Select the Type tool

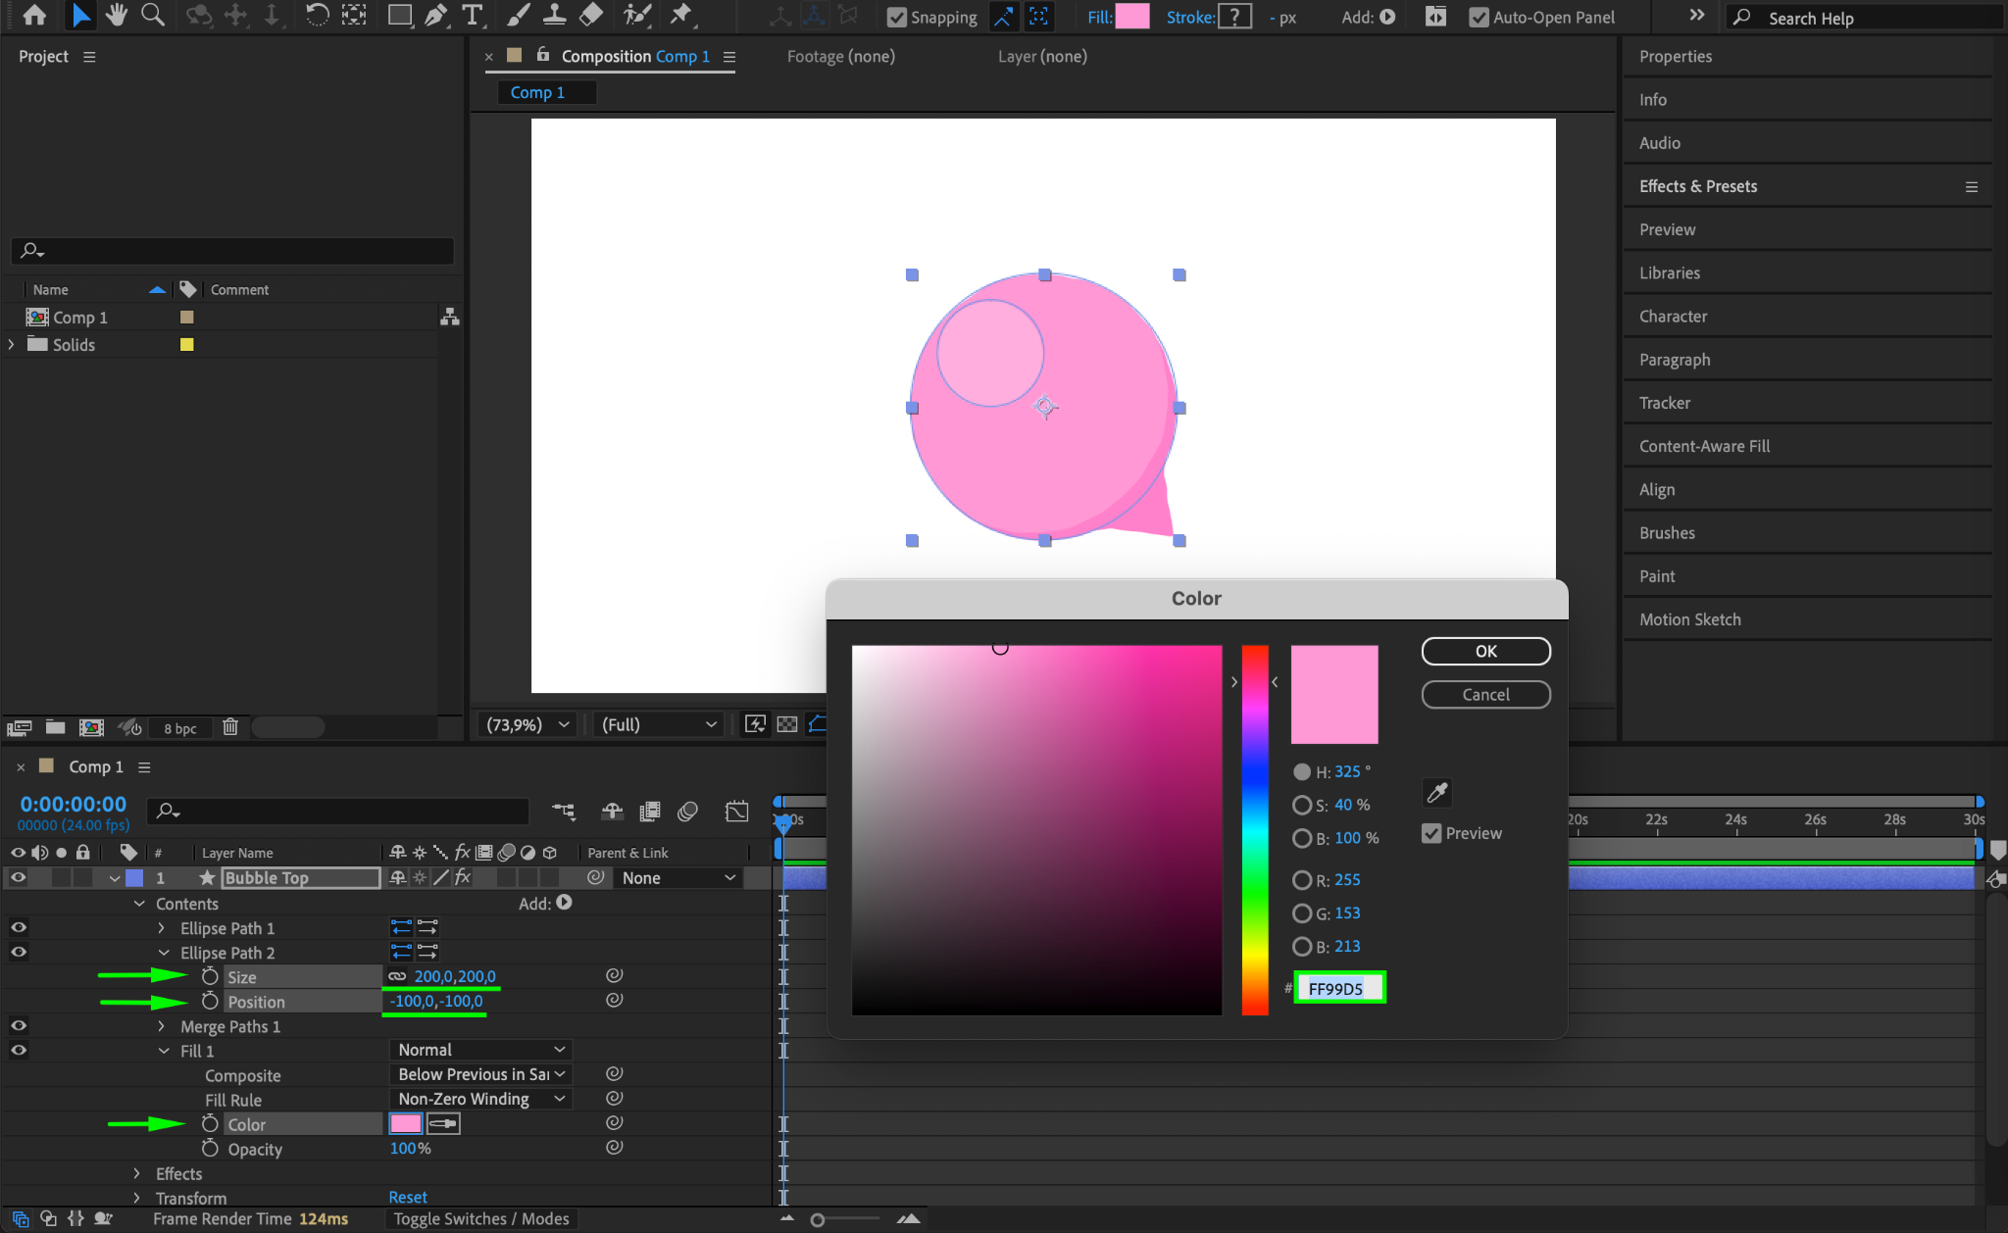pyautogui.click(x=473, y=16)
